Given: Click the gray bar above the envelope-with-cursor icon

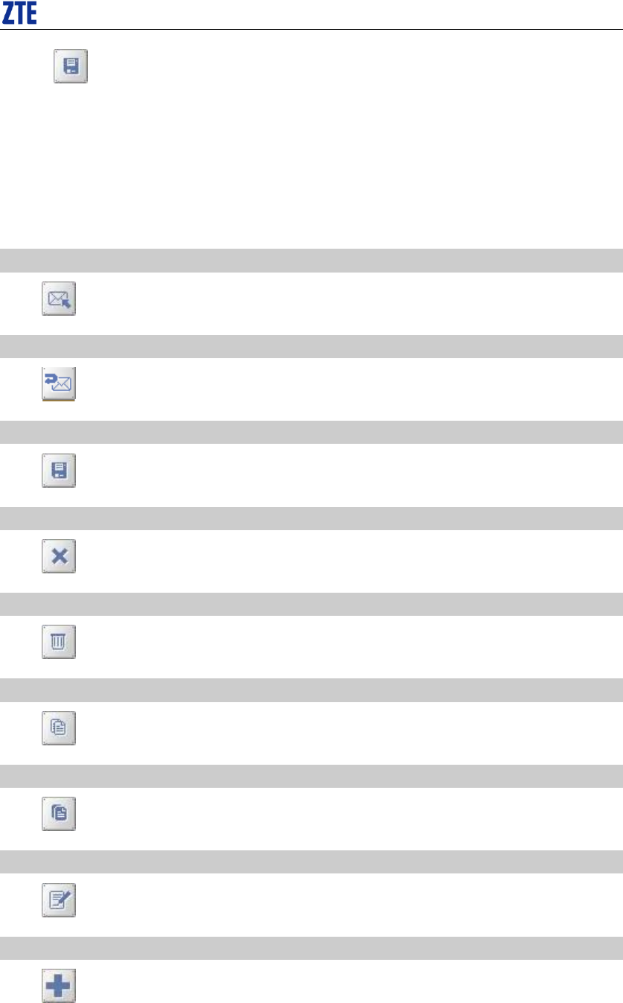Looking at the screenshot, I should pyautogui.click(x=311, y=260).
